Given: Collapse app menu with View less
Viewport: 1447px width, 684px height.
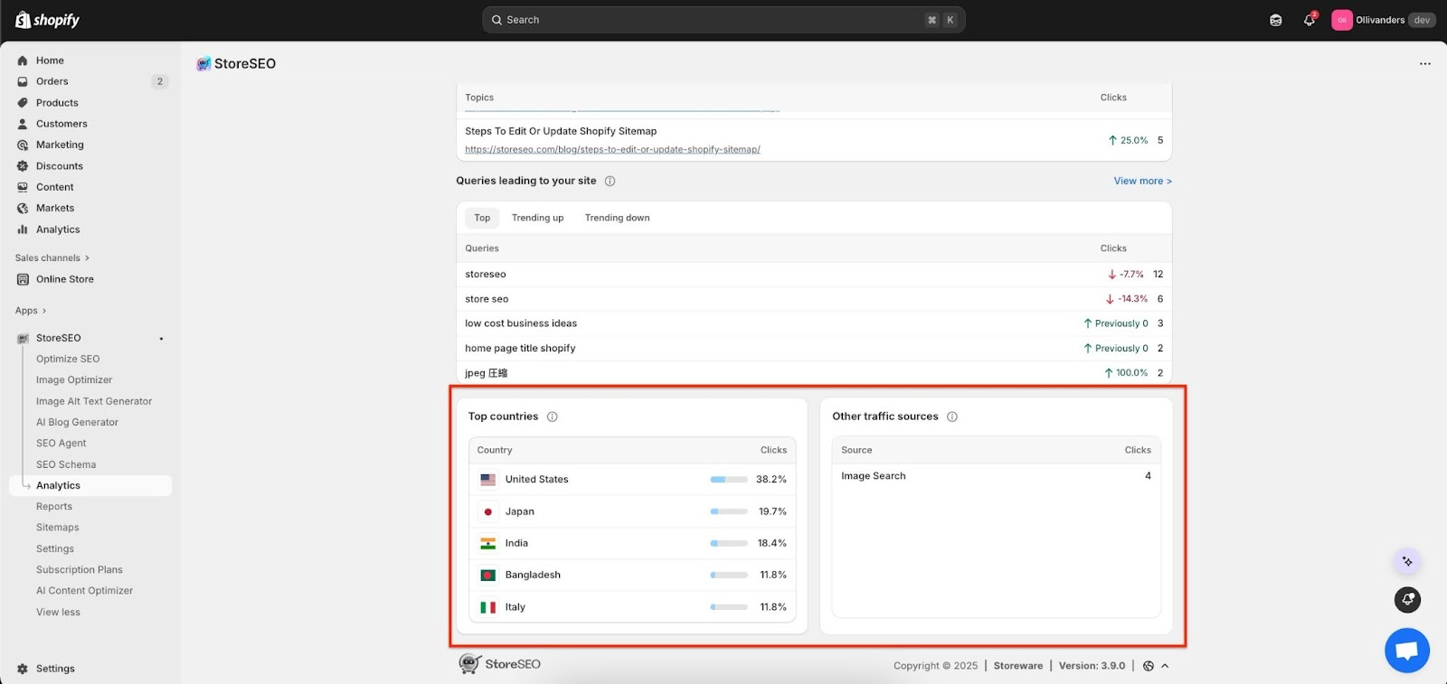Looking at the screenshot, I should (x=58, y=612).
